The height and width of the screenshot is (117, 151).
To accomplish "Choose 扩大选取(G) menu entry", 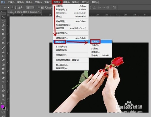I will click(71, 47).
